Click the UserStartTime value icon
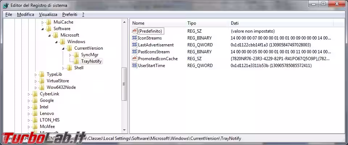 [x=134, y=66]
